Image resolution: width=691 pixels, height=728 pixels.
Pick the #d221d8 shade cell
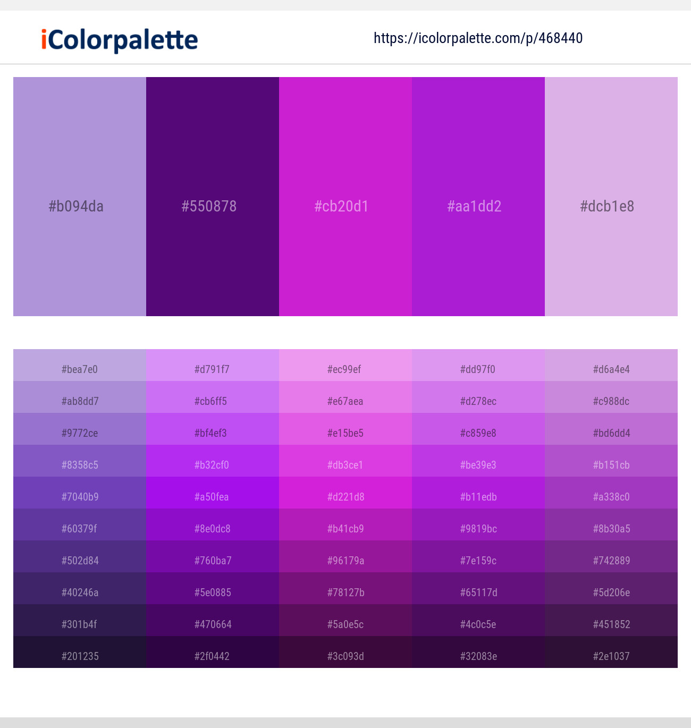pyautogui.click(x=345, y=493)
